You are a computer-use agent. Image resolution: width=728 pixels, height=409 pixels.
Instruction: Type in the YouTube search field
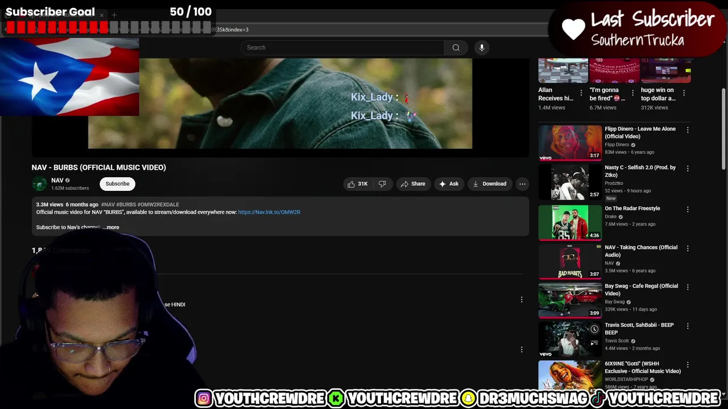pyautogui.click(x=342, y=48)
